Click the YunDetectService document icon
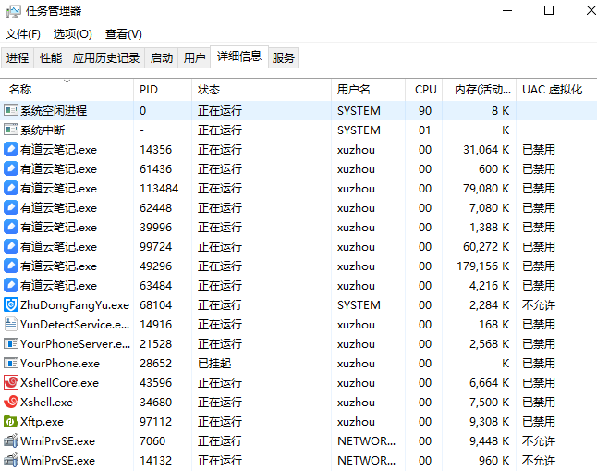The image size is (597, 471). point(11,324)
